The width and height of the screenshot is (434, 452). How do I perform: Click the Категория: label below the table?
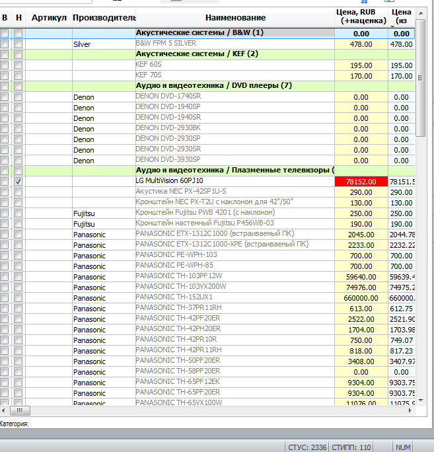[15, 424]
